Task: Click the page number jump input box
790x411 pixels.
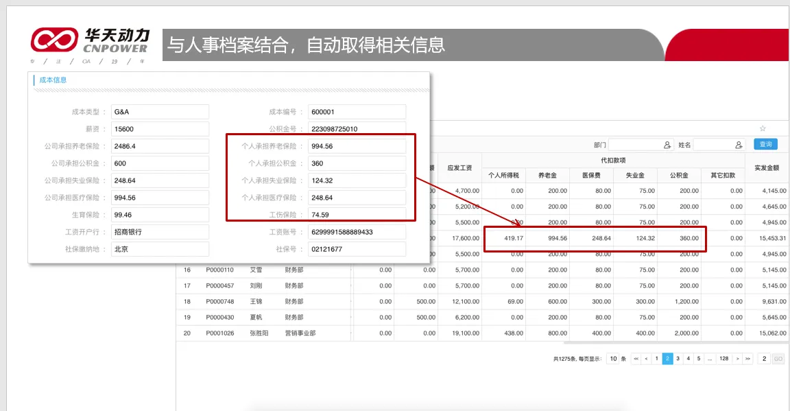Action: 765,359
